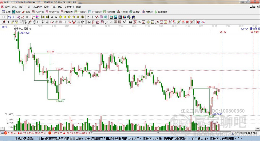Image resolution: width=260 pixels, height=141 pixels.
Task: Select the red pencil drawing tool
Action: click(x=4, y=22)
